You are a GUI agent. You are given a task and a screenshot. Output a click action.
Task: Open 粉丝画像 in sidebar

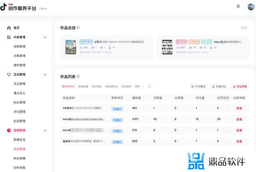coord(20,158)
